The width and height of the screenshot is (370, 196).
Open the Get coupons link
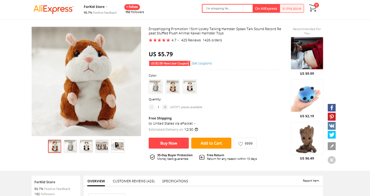202,63
